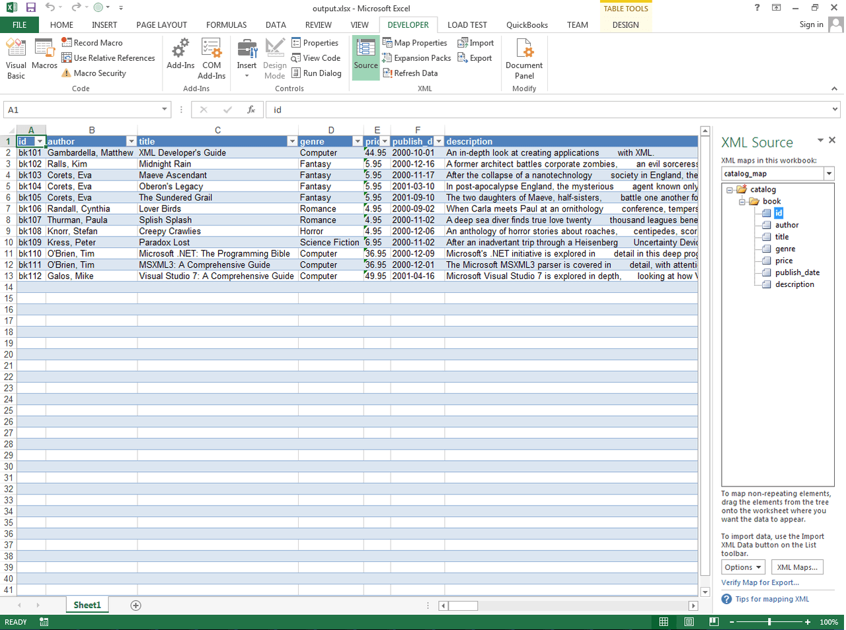Click Refresh Data in XML group
Image resolution: width=846 pixels, height=630 pixels.
pos(410,73)
